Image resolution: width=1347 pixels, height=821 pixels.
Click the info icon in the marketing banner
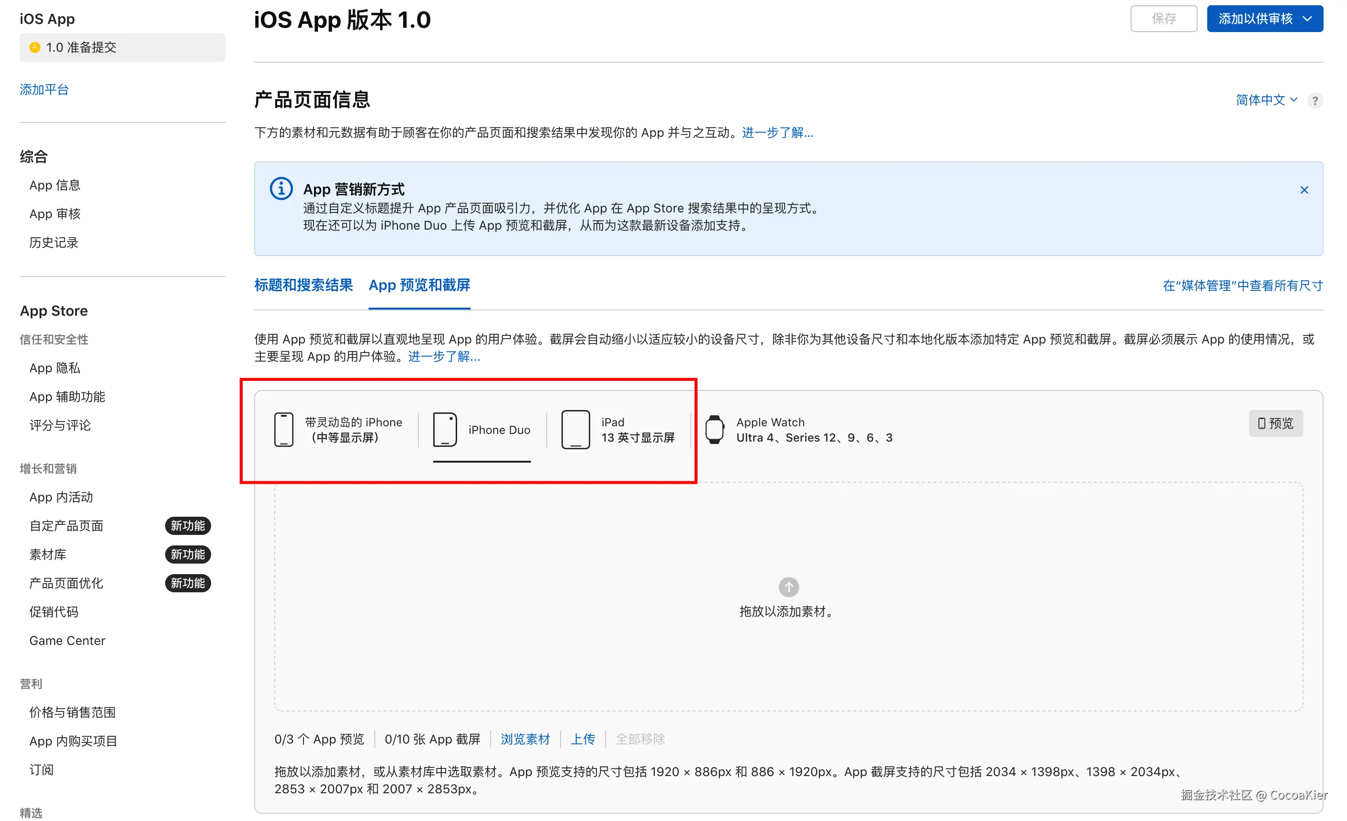point(281,189)
